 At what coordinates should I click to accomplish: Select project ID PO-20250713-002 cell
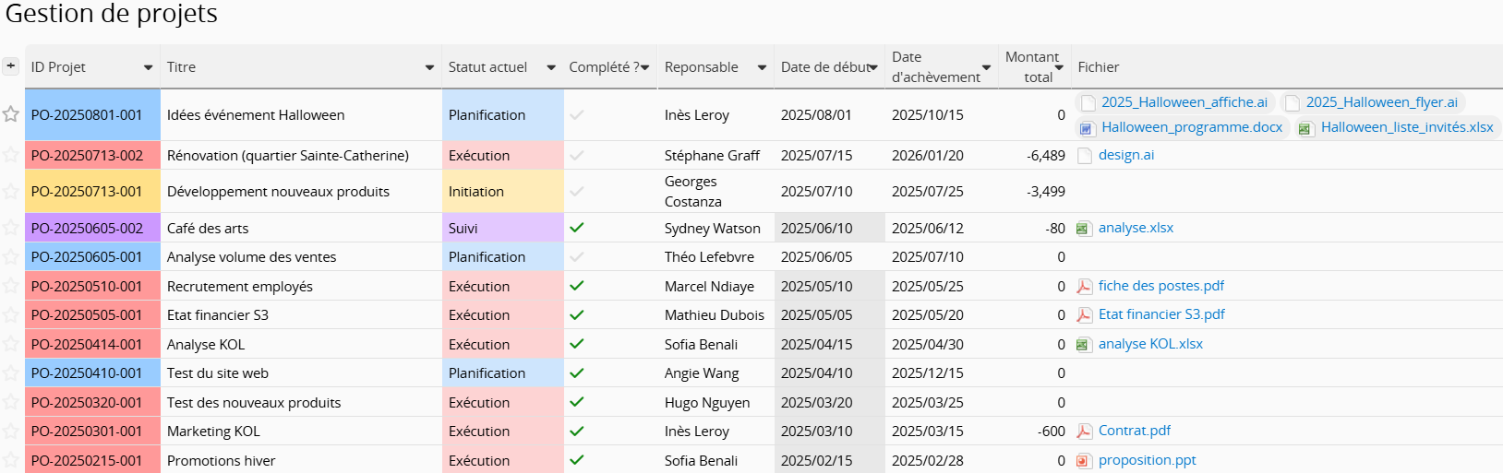(92, 155)
